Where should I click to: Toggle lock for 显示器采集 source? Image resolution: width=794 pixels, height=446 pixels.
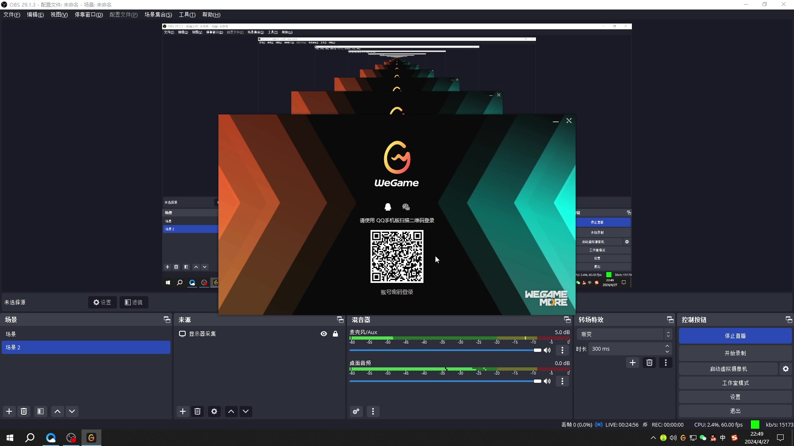pyautogui.click(x=335, y=334)
